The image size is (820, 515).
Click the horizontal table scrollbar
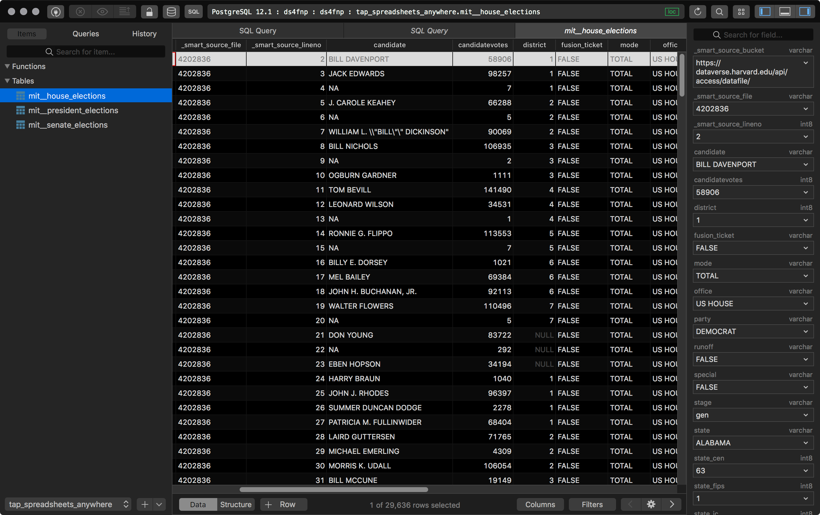[333, 490]
